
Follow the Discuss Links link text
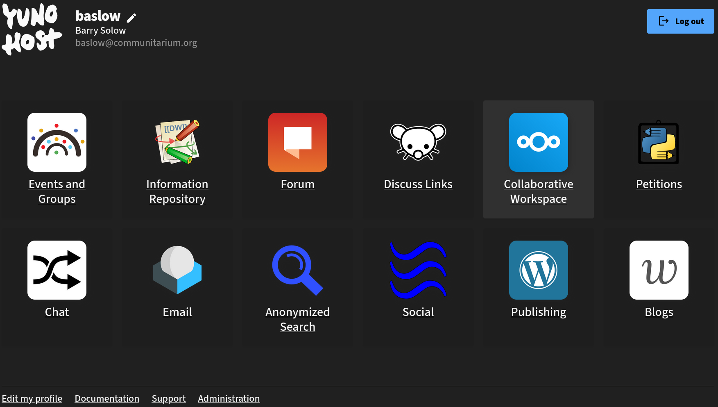pyautogui.click(x=418, y=184)
